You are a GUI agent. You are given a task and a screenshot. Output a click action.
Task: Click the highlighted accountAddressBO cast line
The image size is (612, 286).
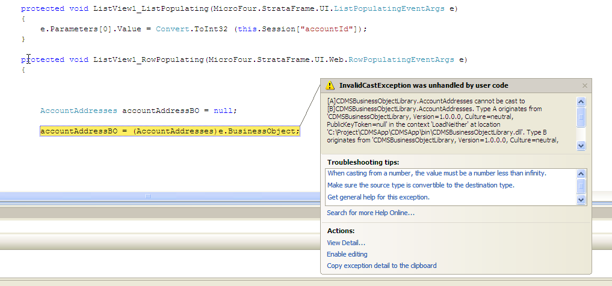[x=169, y=131]
